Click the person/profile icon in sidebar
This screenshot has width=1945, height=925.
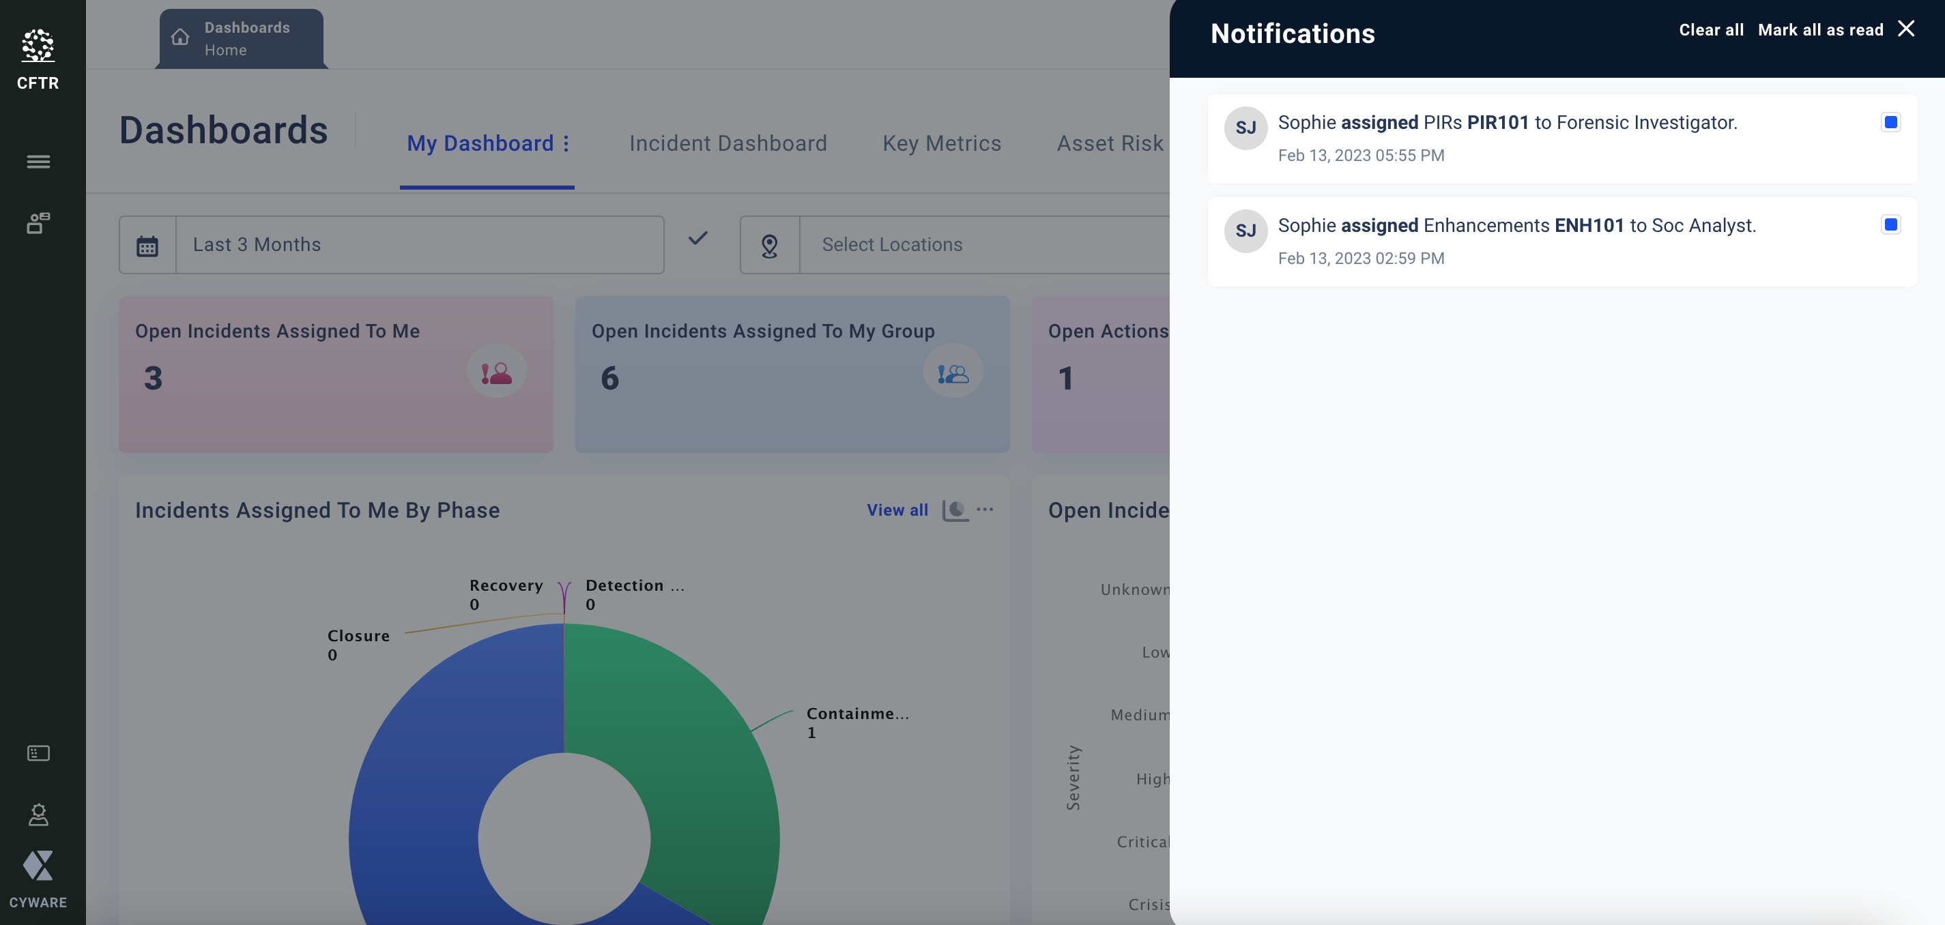pyautogui.click(x=36, y=813)
